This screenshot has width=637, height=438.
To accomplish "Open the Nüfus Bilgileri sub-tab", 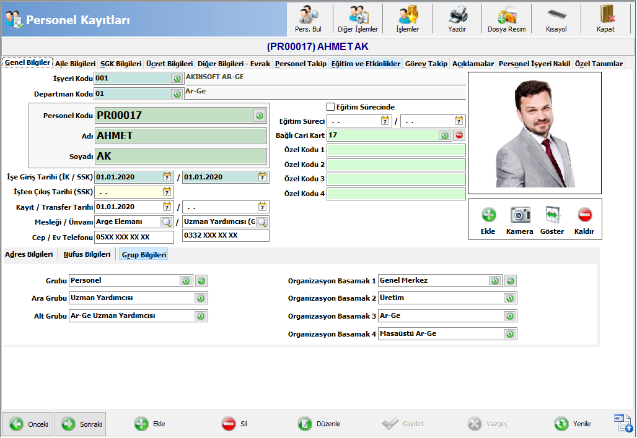I will (x=87, y=254).
